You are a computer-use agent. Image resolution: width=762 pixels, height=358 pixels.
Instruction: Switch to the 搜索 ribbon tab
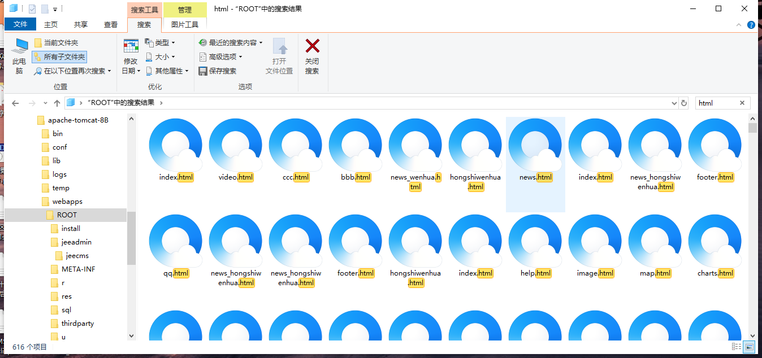[x=144, y=24]
